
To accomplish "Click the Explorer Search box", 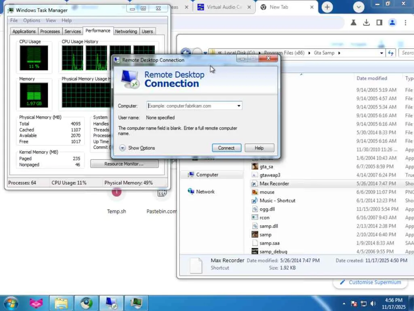I will (x=407, y=53).
